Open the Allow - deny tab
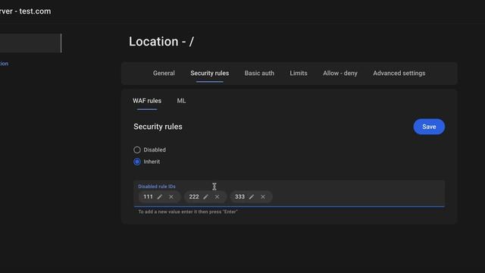 pos(340,74)
